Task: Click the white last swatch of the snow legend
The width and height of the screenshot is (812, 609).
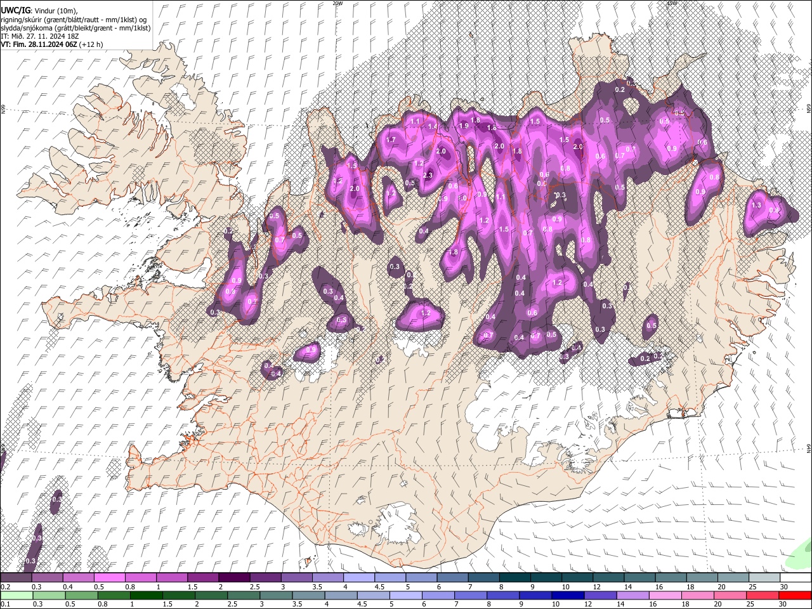Action: 796,578
